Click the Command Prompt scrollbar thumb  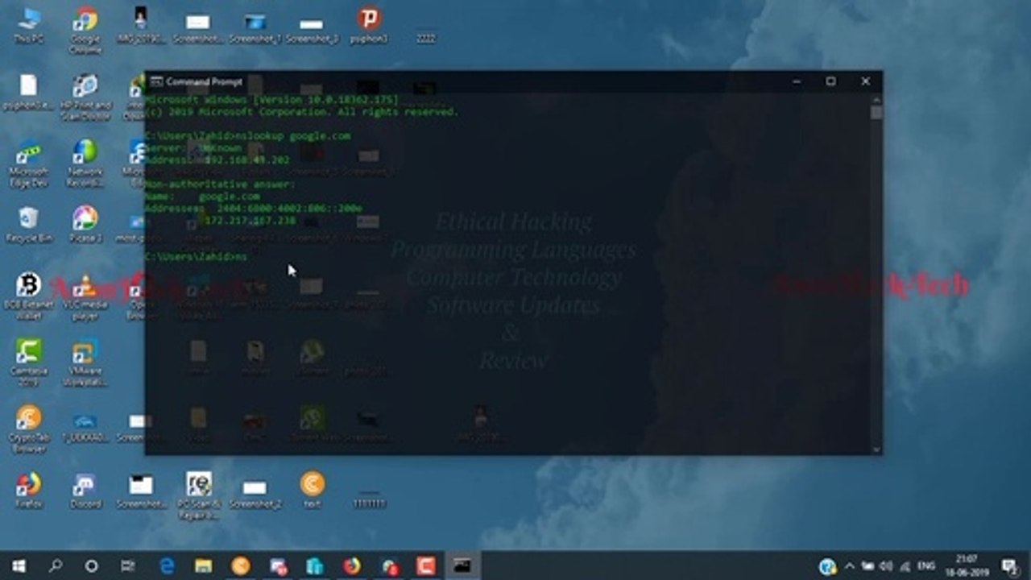[x=876, y=113]
